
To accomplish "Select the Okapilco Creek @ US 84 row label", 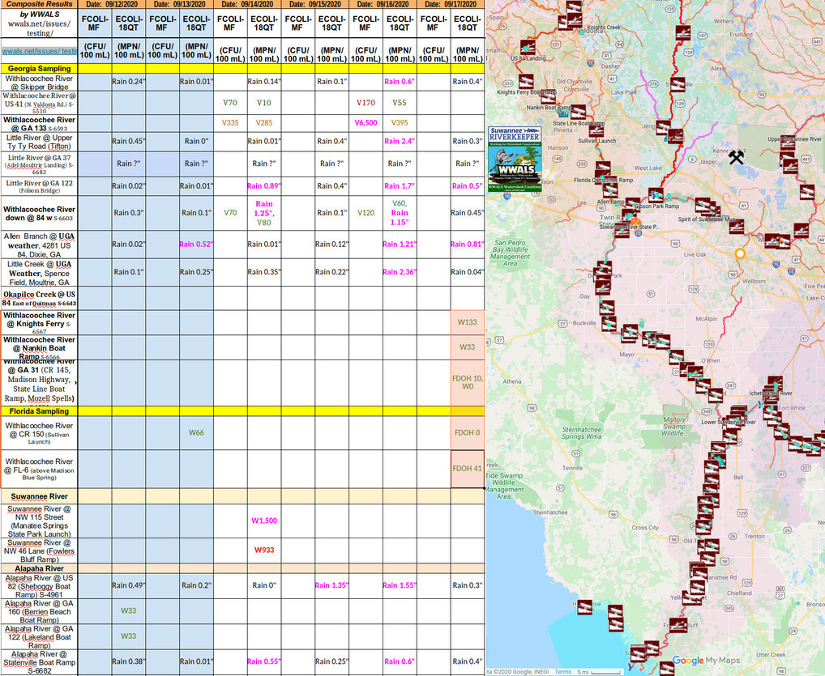I will click(x=40, y=299).
